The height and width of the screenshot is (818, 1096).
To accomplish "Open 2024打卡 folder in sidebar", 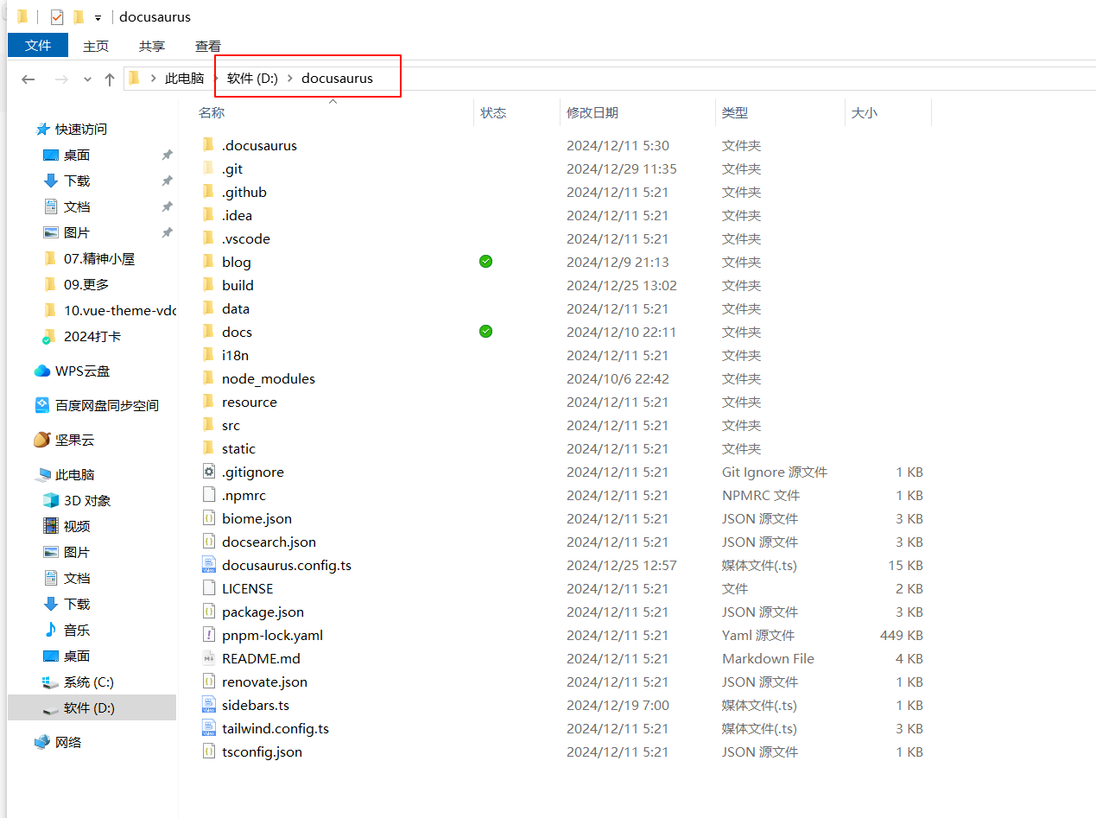I will [x=92, y=336].
